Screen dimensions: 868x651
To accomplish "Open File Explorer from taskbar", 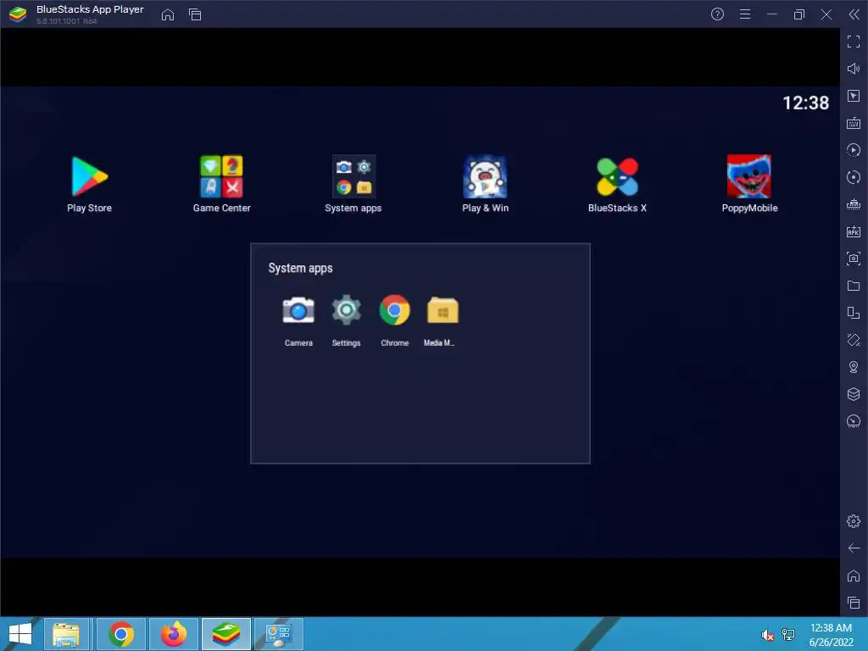I will (x=66, y=634).
